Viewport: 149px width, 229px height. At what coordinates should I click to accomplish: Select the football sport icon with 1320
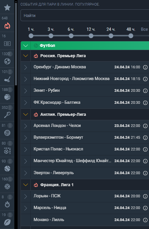tap(7, 61)
